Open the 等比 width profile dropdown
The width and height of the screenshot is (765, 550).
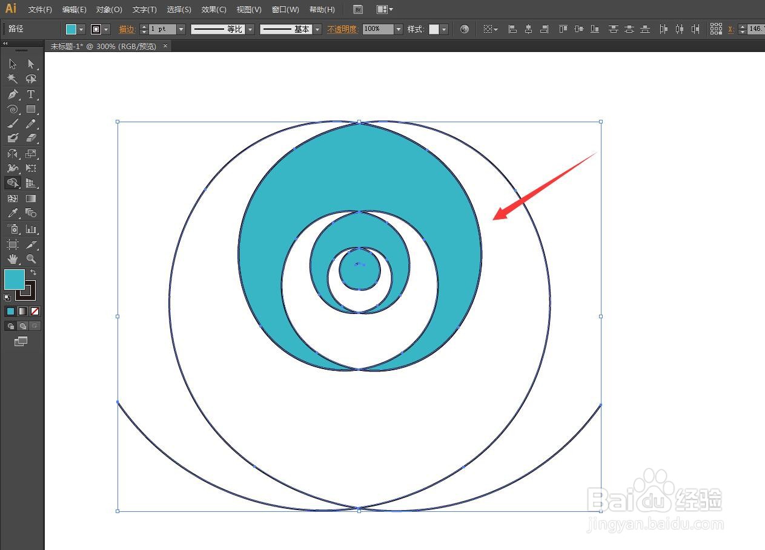tap(250, 29)
